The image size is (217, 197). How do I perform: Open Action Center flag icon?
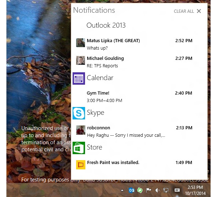148,190
